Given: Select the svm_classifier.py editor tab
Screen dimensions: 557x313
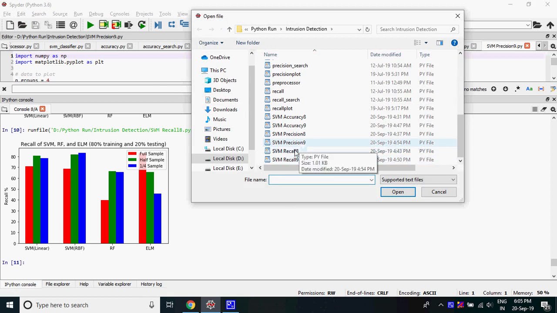Looking at the screenshot, I should tap(66, 46).
